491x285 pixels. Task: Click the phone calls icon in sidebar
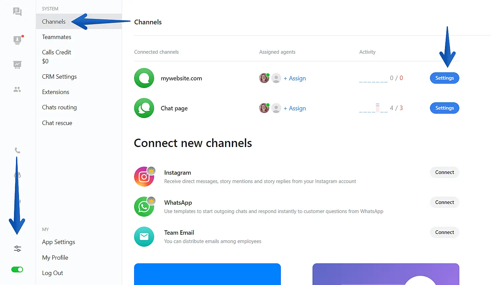[x=18, y=150]
